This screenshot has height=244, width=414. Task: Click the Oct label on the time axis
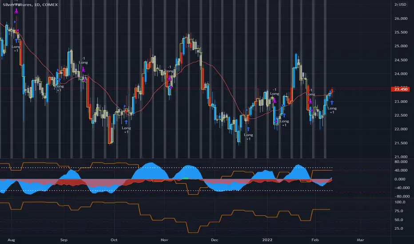click(114, 240)
